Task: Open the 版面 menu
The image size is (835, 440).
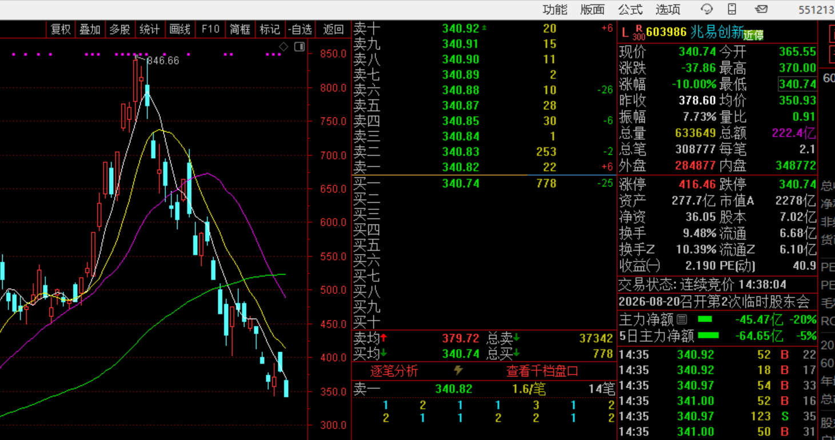Action: 592,10
